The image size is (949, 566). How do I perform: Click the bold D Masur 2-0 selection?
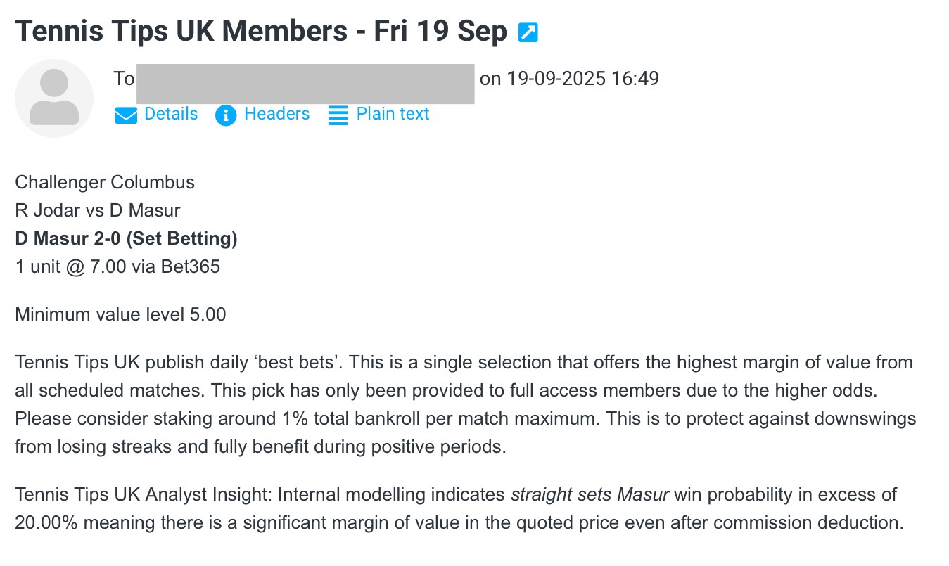click(x=126, y=239)
